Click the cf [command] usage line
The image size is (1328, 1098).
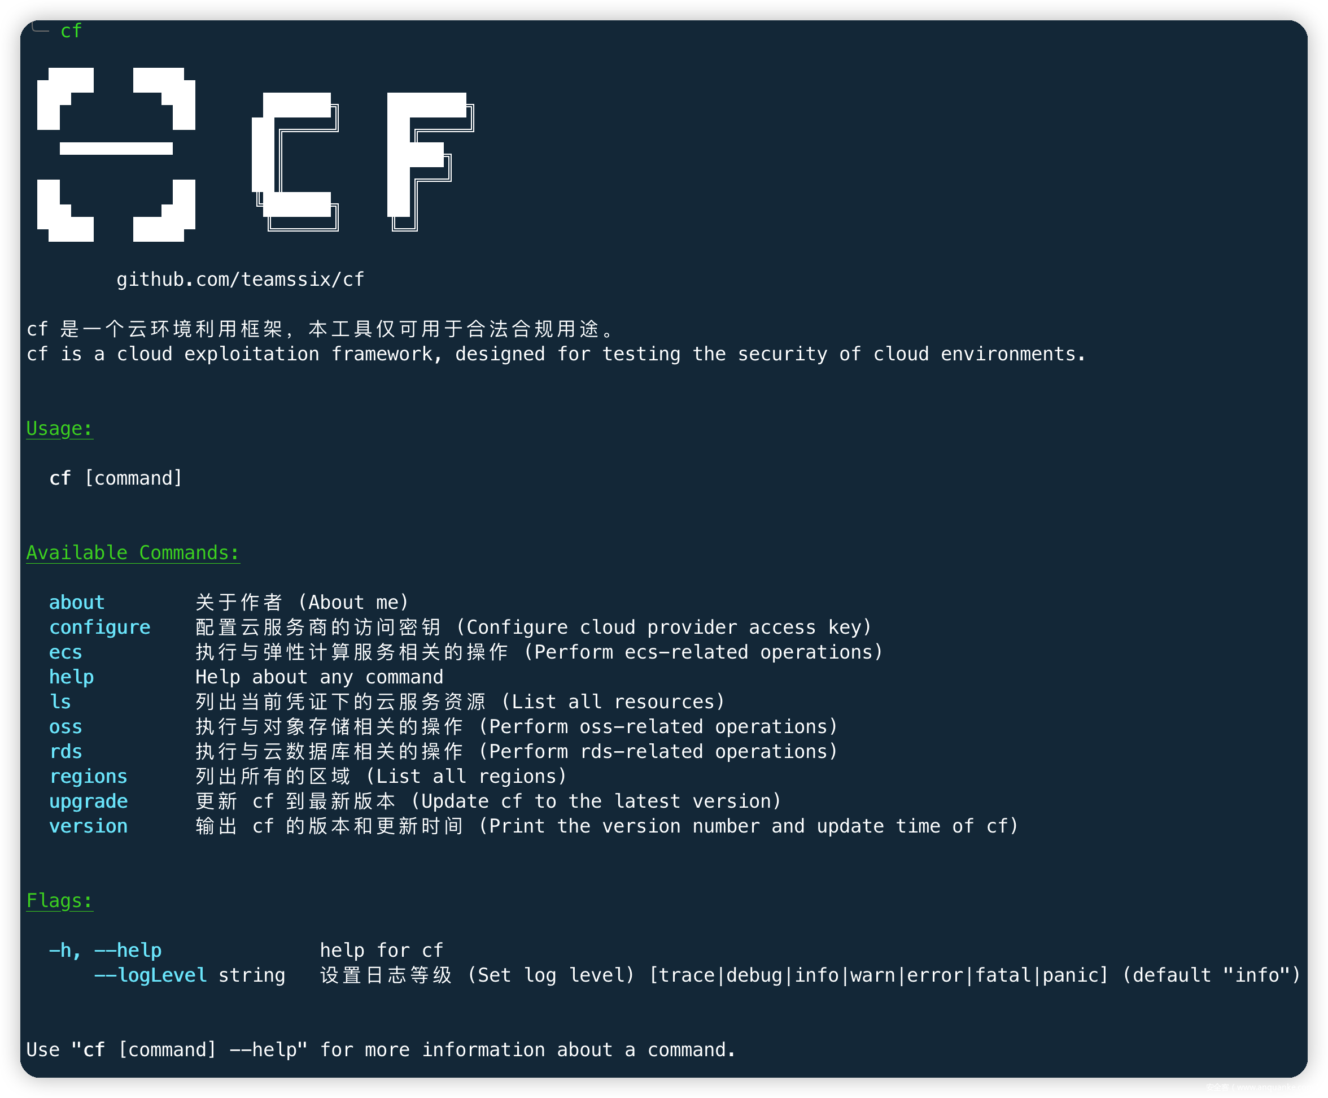pyautogui.click(x=116, y=478)
